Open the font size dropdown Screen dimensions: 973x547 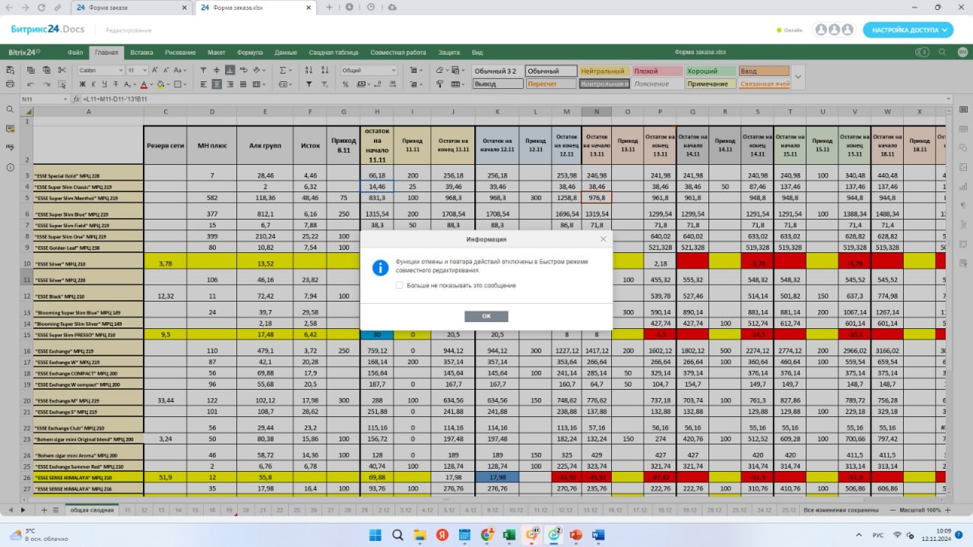click(x=144, y=70)
